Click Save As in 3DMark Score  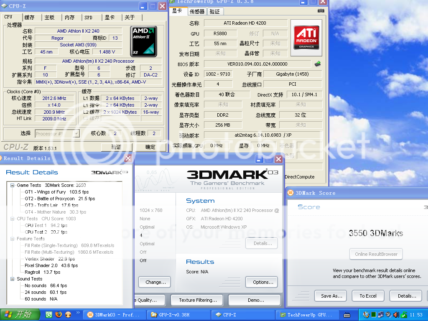(331, 296)
